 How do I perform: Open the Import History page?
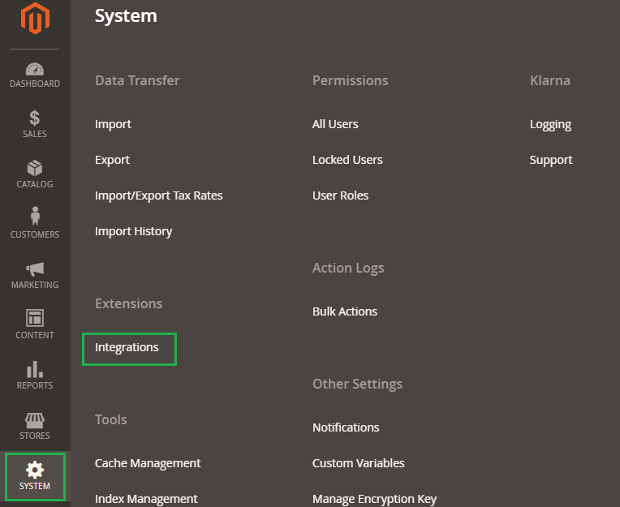point(133,231)
